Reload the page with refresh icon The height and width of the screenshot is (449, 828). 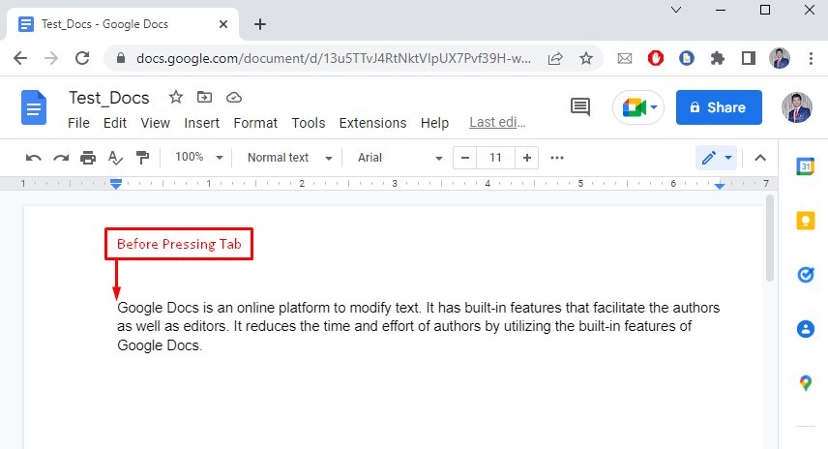[x=82, y=58]
